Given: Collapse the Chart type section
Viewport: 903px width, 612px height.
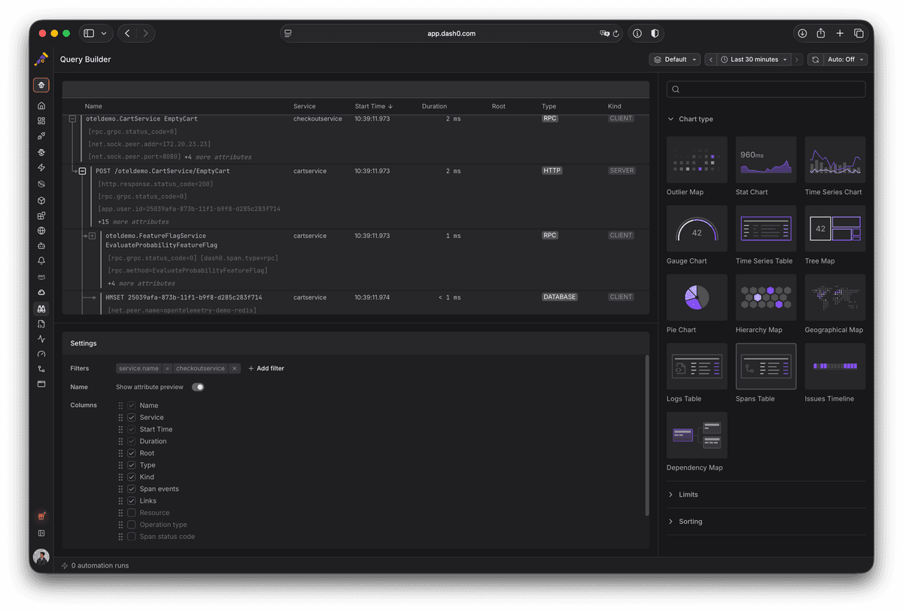Looking at the screenshot, I should [690, 119].
